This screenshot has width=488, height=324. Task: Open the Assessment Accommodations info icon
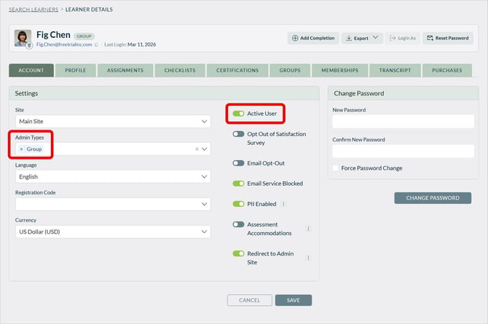tap(308, 229)
